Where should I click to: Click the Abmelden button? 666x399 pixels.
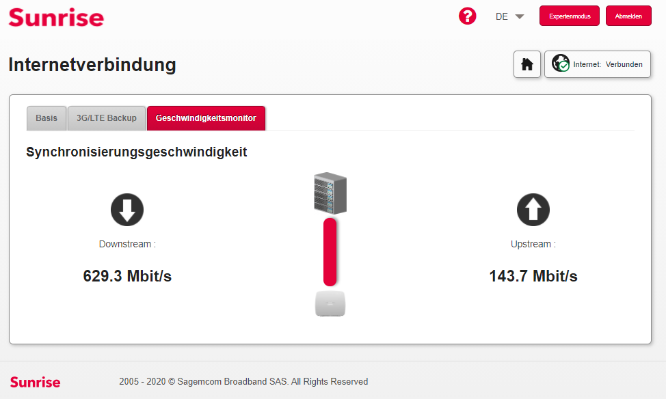tap(628, 16)
